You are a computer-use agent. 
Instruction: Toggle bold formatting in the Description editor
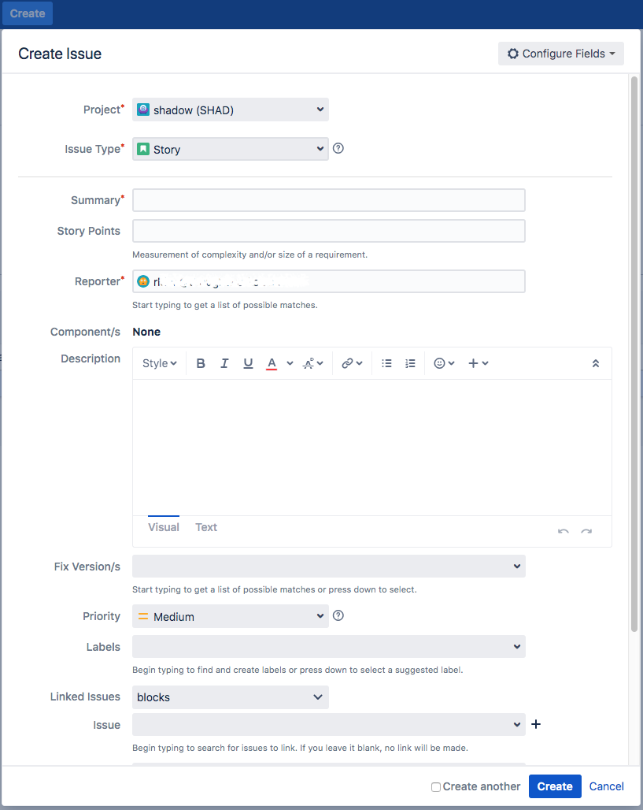(x=201, y=362)
